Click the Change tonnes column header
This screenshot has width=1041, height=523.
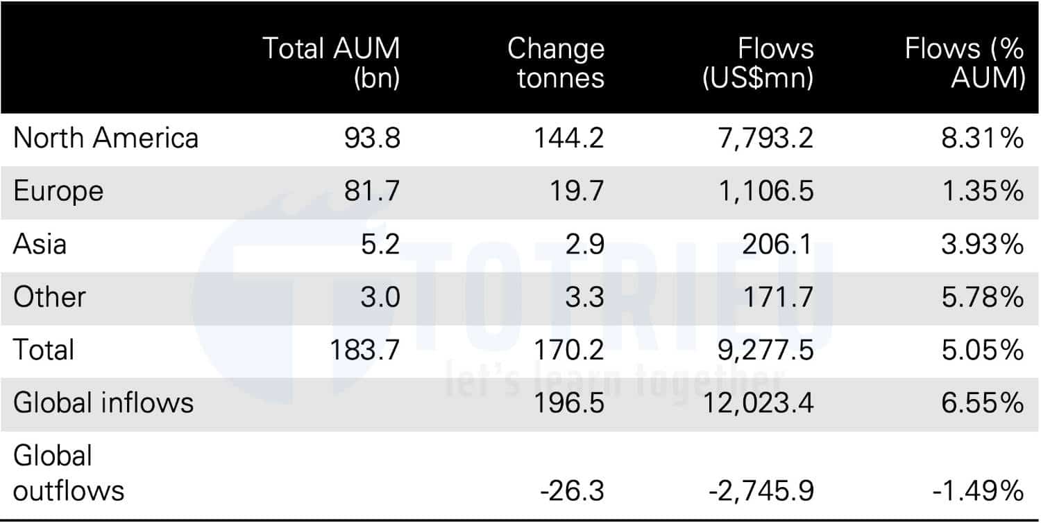[555, 63]
